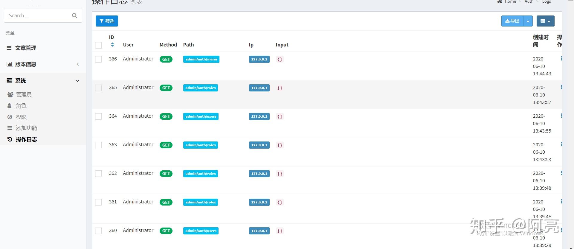Sort the table by ID column

click(x=112, y=45)
